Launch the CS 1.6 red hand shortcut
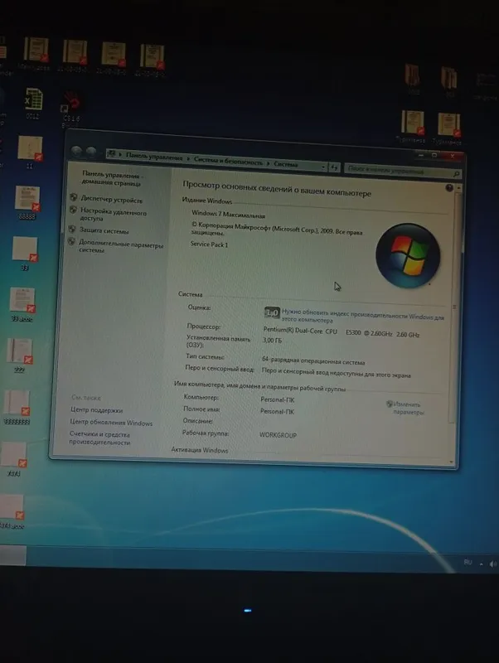Viewport: 499px width, 663px height. pos(71,109)
